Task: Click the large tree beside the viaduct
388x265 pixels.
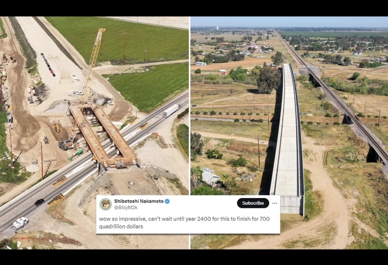Action: (269, 79)
